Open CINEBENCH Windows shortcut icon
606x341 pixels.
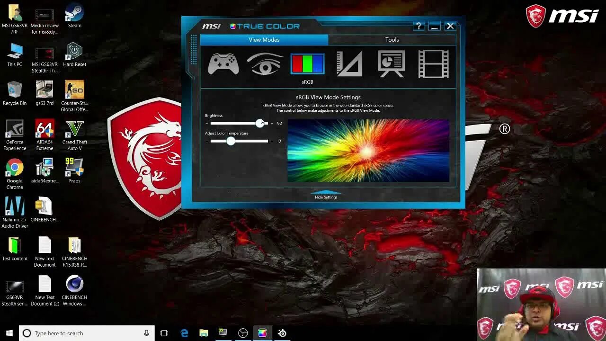[74, 291]
